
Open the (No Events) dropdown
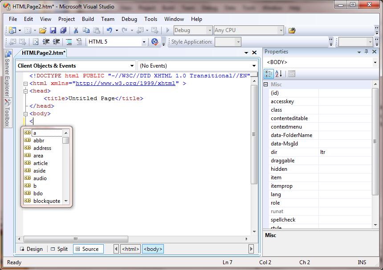point(254,66)
